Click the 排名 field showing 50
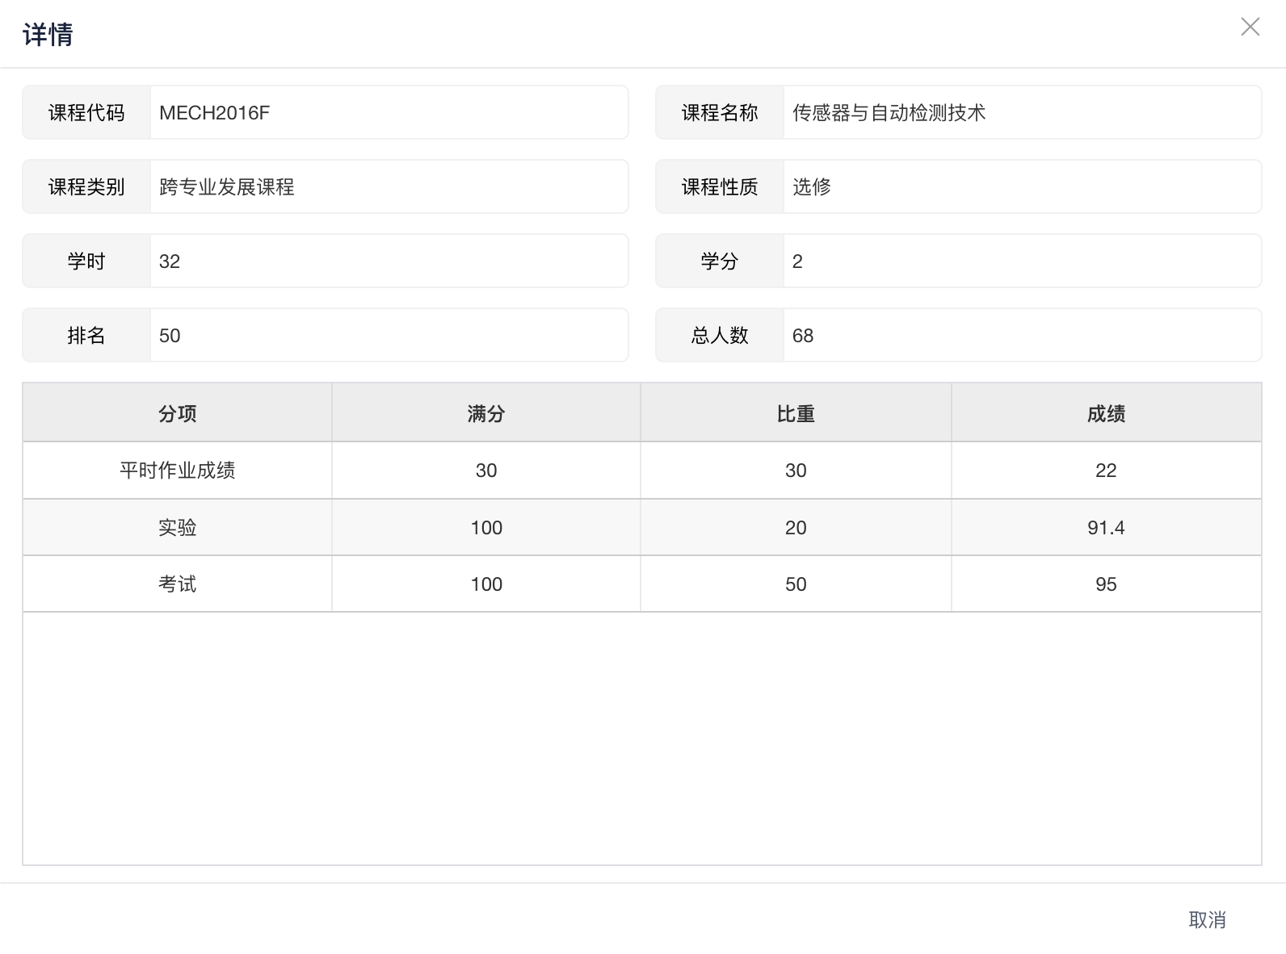1286x954 pixels. pyautogui.click(x=388, y=336)
